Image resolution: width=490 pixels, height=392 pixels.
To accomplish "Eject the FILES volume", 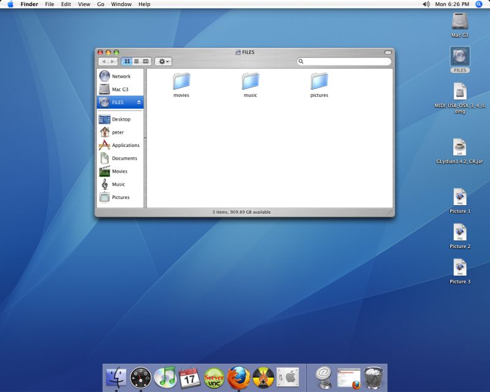I will coord(139,102).
